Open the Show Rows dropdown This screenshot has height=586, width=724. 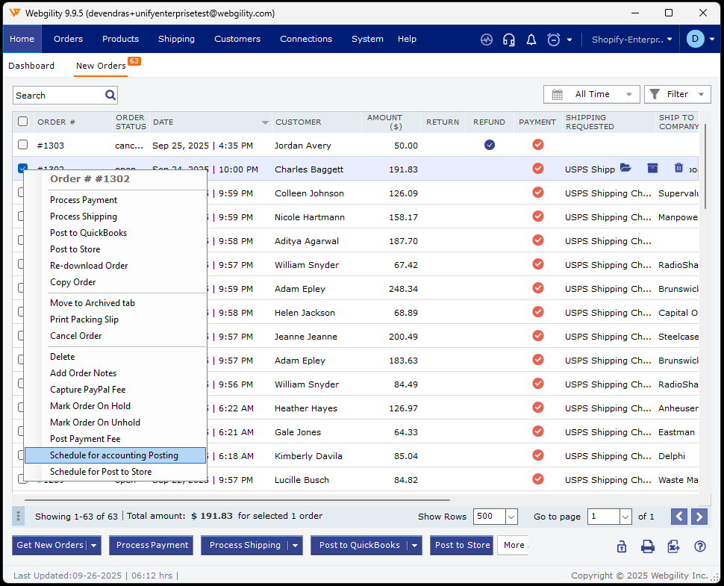(511, 517)
